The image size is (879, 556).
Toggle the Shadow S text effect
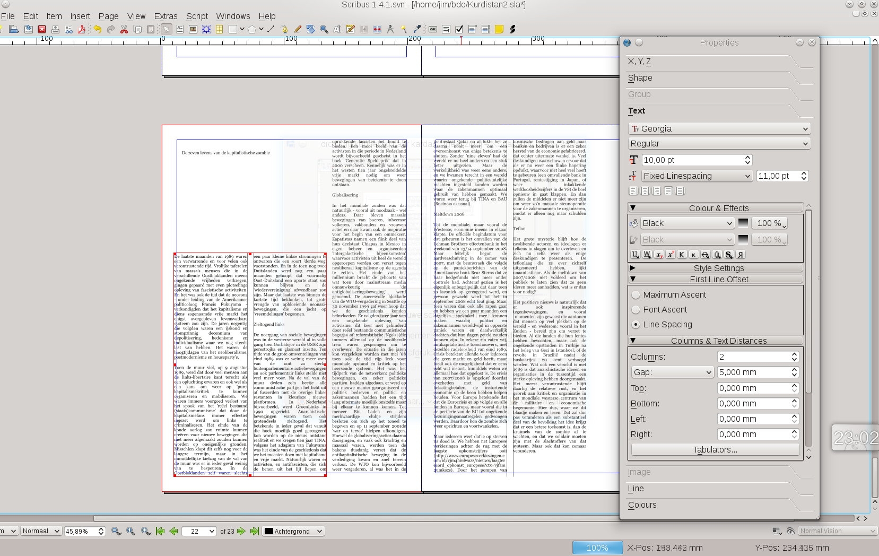click(x=728, y=255)
